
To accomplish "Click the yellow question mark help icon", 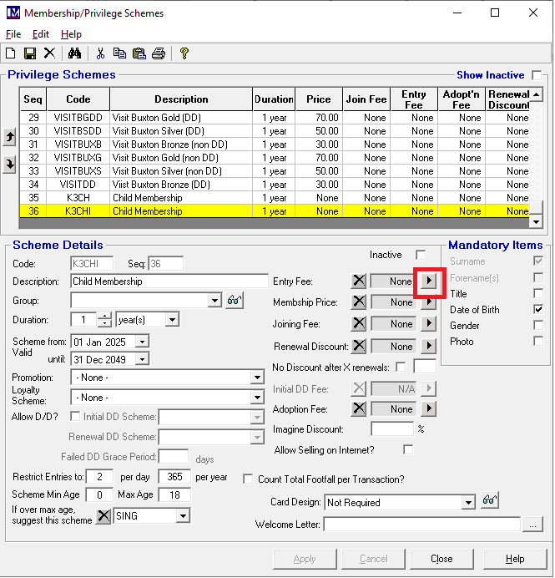I will (x=184, y=53).
